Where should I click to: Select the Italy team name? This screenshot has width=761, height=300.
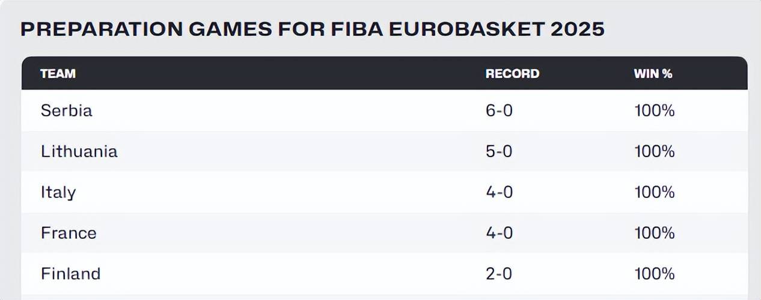click(58, 193)
